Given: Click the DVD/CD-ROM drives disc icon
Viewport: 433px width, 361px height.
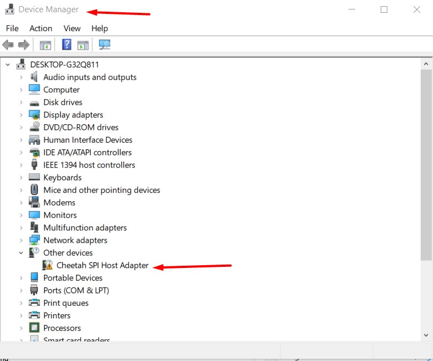Looking at the screenshot, I should (x=35, y=126).
